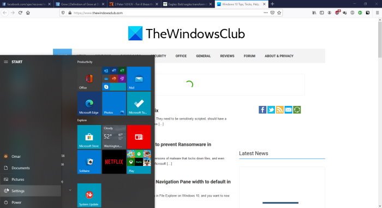Open the Microsoft Edge tile

coord(89,103)
